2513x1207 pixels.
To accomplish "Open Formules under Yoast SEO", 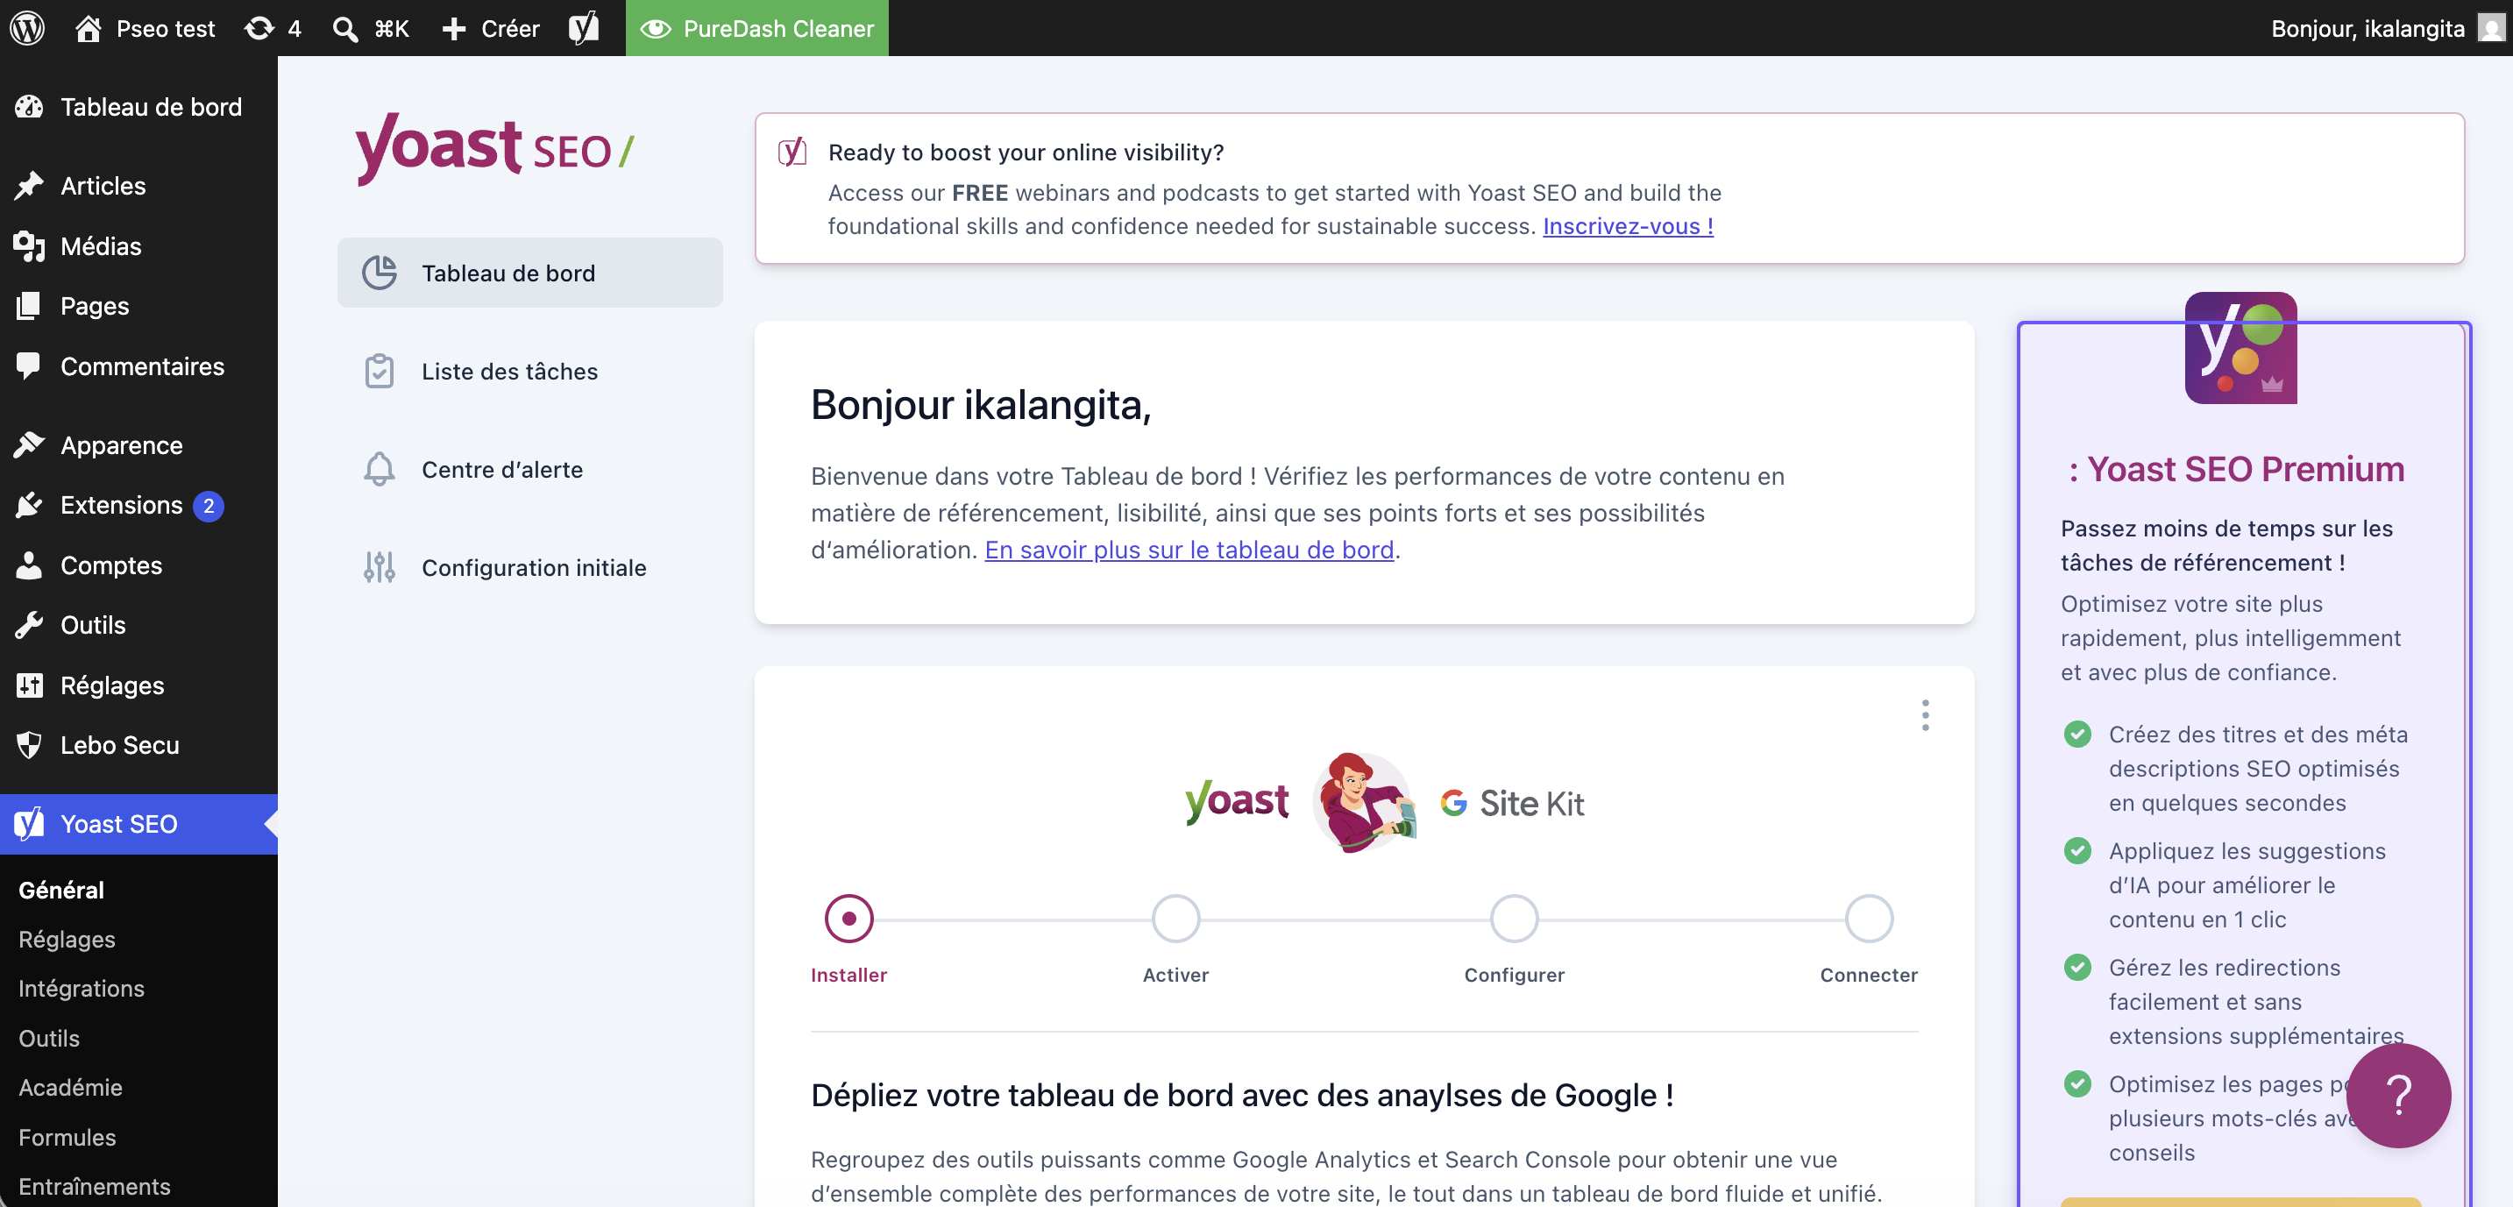I will (67, 1137).
